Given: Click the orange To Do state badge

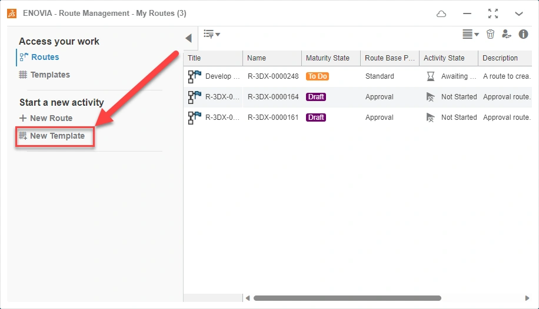Looking at the screenshot, I should 317,76.
